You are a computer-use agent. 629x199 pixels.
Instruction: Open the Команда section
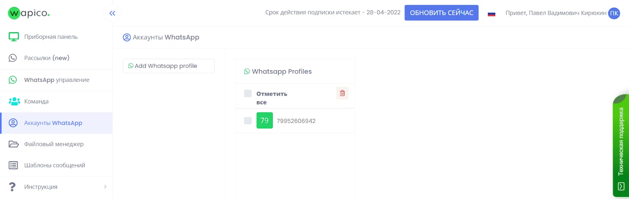tap(56, 101)
